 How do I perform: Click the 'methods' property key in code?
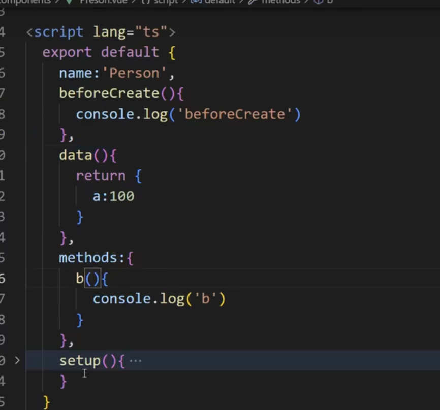point(88,258)
